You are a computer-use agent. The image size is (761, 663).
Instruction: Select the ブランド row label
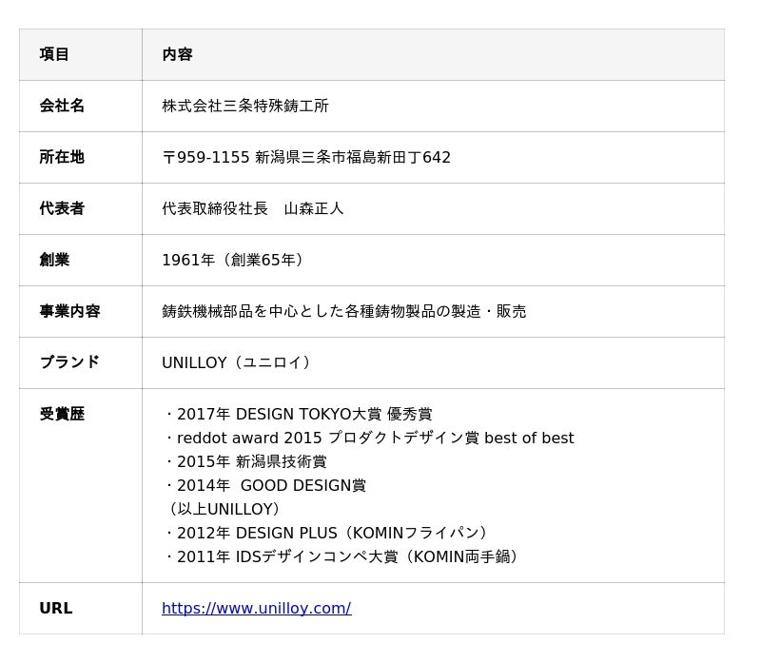pyautogui.click(x=69, y=362)
